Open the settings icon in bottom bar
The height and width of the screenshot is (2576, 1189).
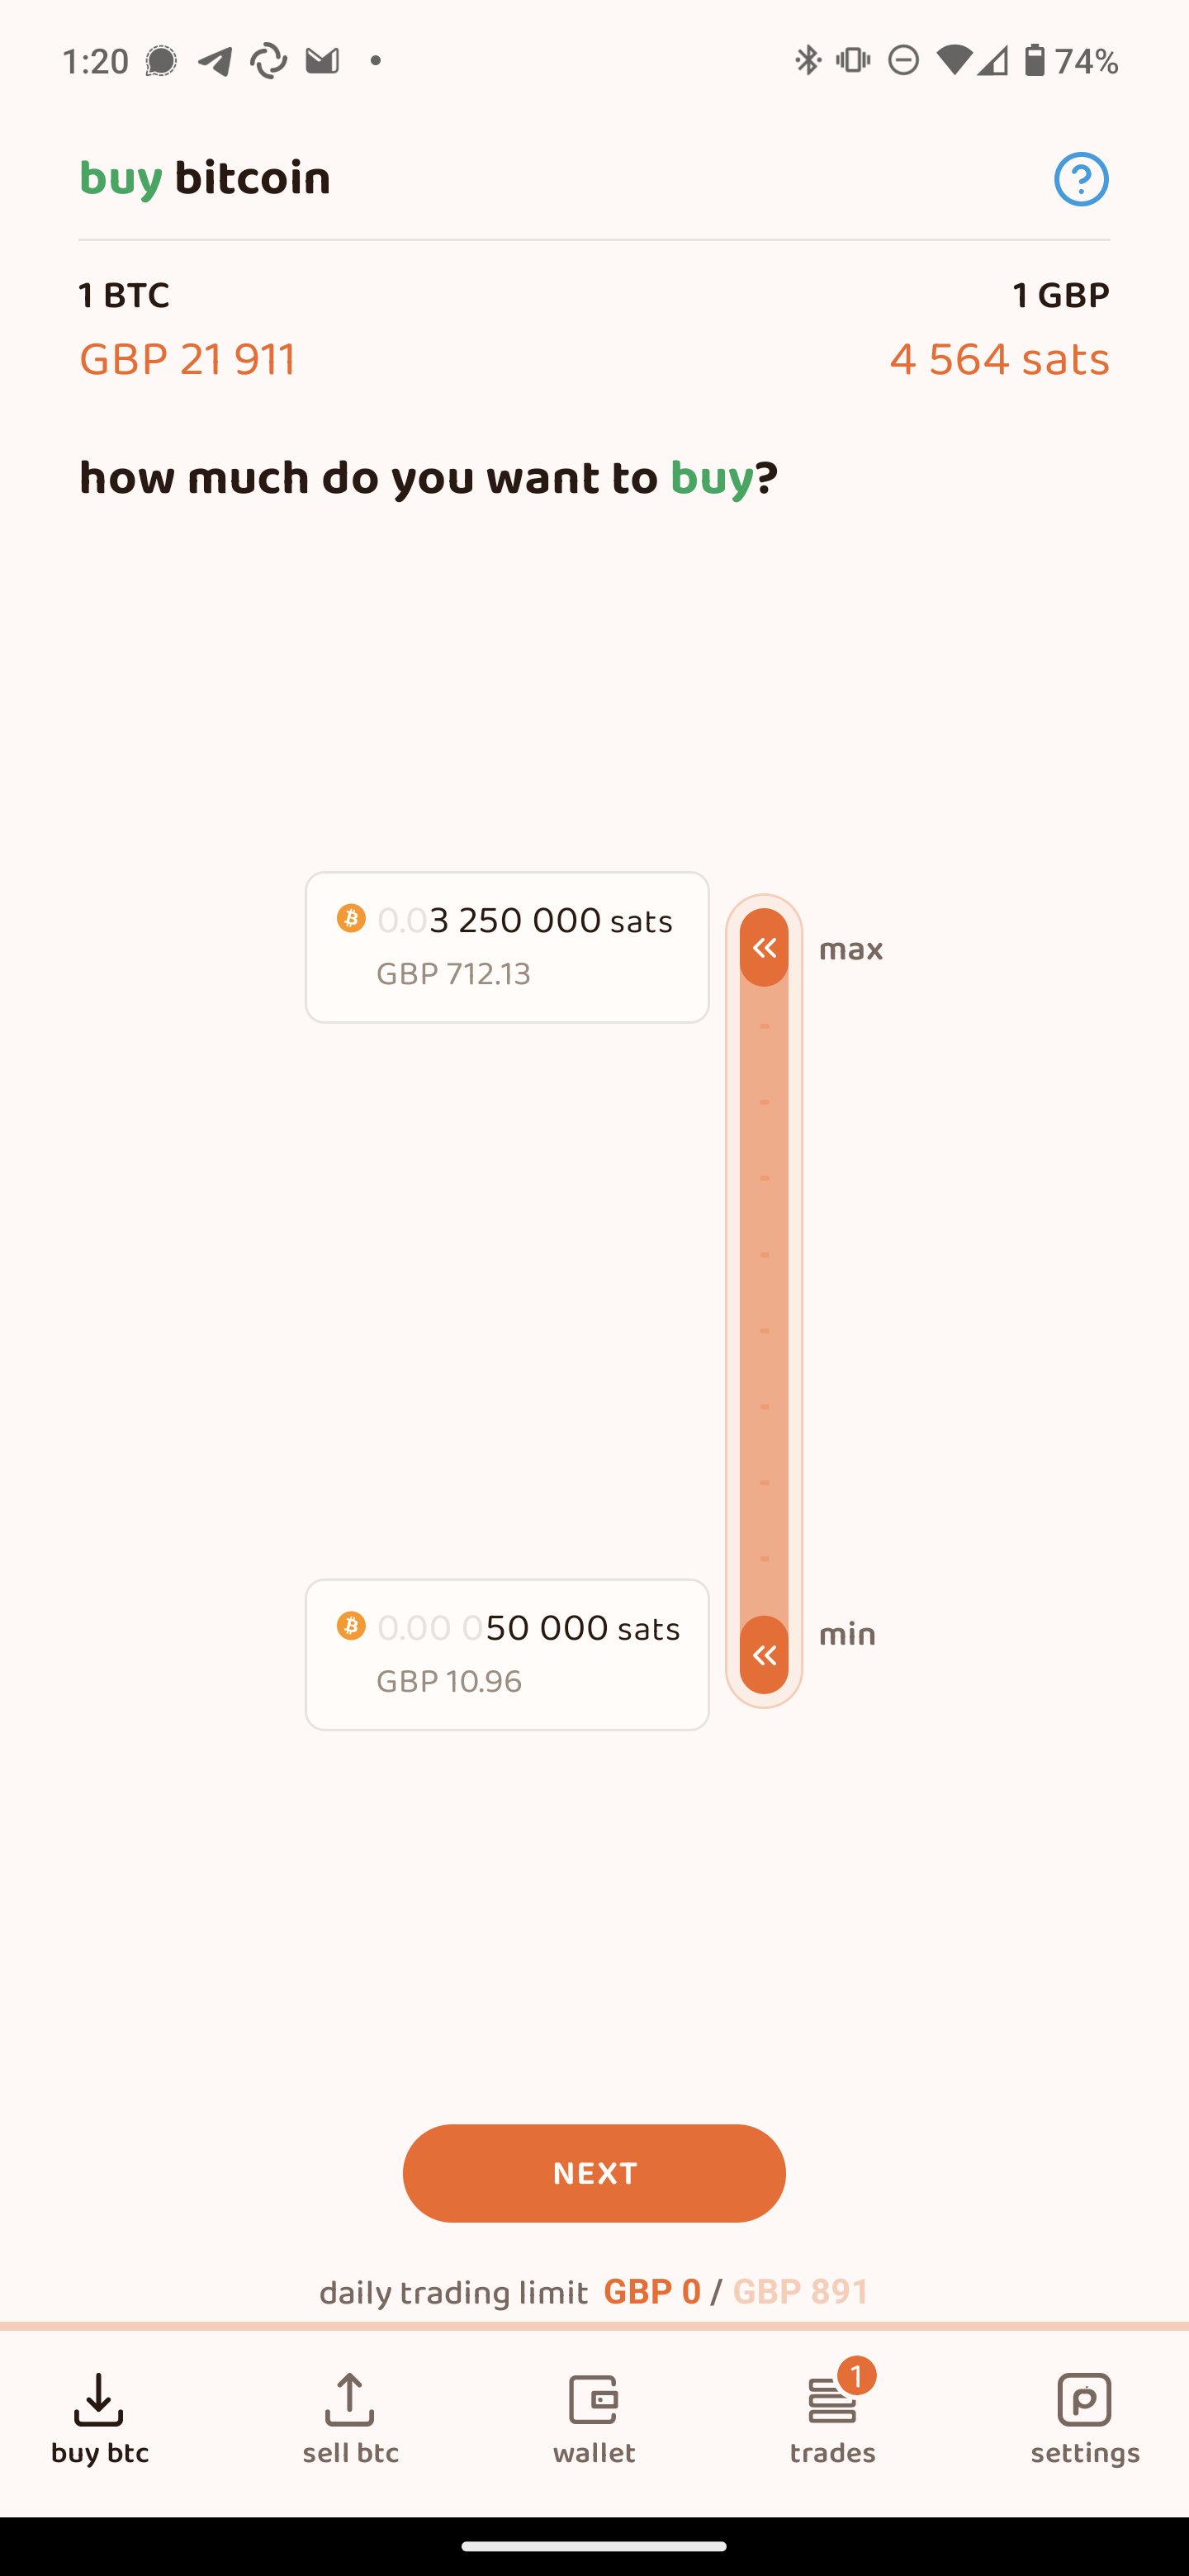coord(1084,2400)
